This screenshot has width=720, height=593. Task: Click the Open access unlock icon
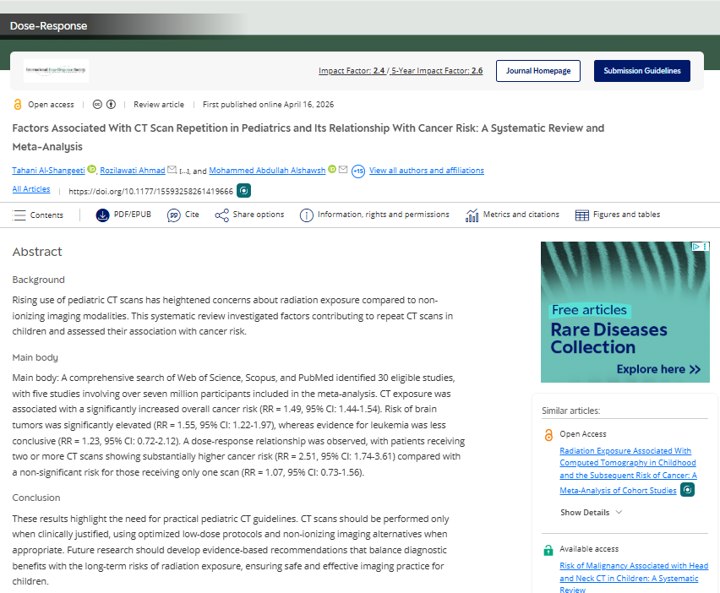(17, 104)
